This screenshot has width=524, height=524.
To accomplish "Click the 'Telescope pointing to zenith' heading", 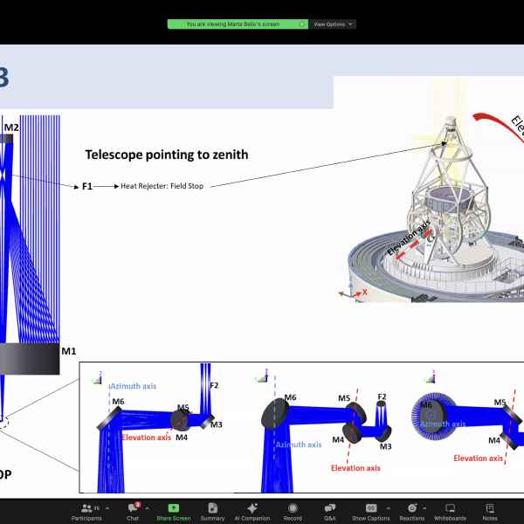I will click(166, 155).
